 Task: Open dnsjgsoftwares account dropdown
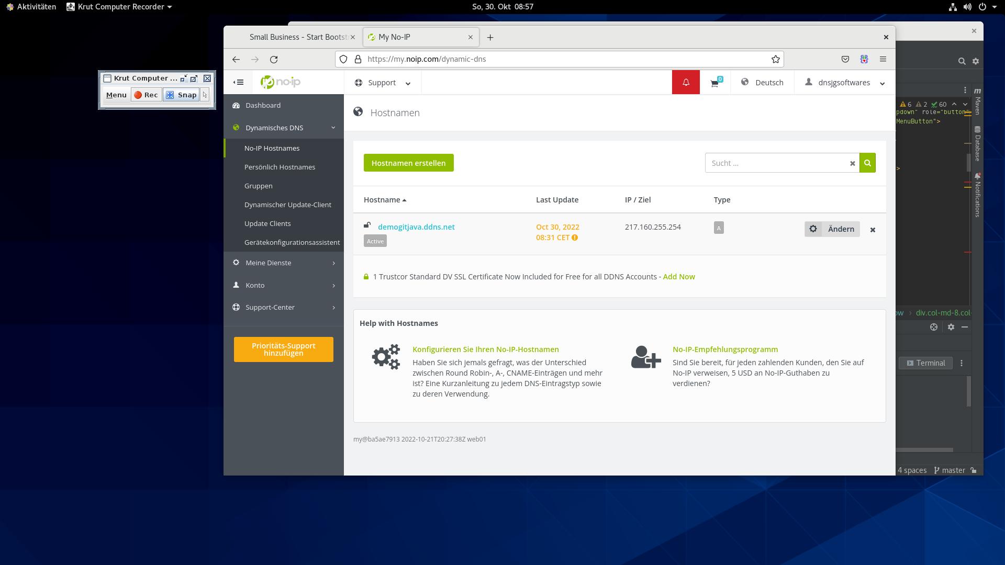pyautogui.click(x=845, y=83)
